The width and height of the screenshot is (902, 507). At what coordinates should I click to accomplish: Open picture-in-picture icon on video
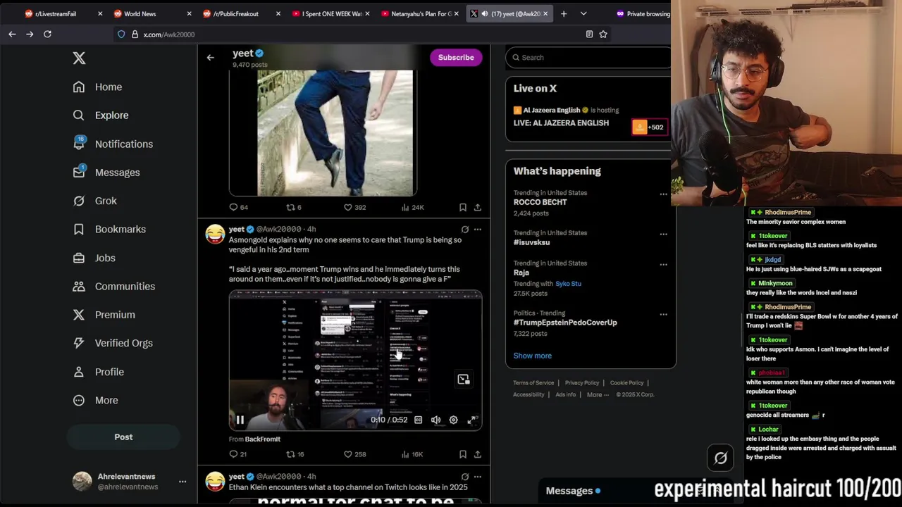click(x=463, y=380)
